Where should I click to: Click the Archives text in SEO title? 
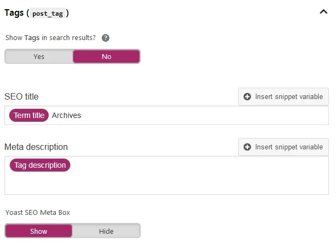click(x=67, y=115)
